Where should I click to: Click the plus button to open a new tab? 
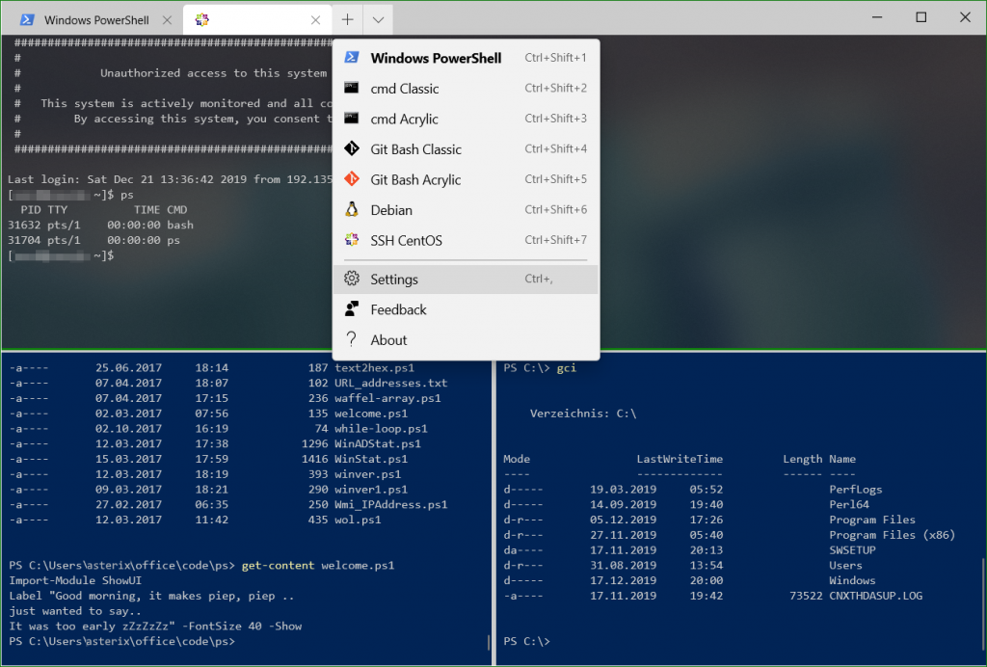tap(347, 19)
